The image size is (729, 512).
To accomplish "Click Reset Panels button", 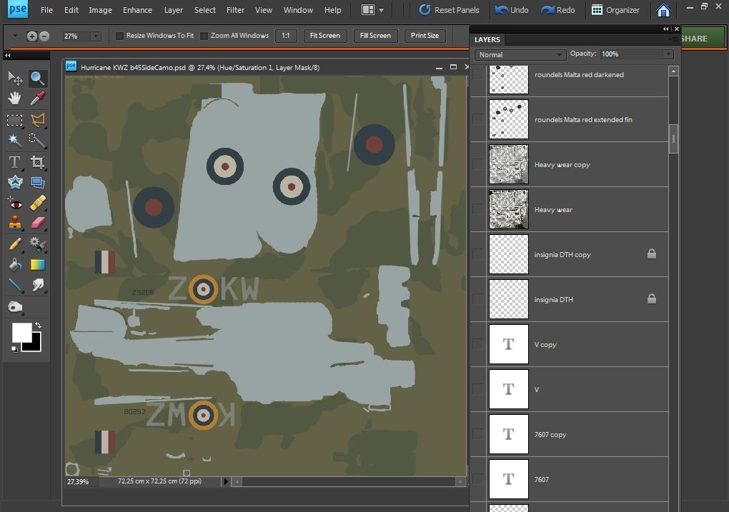I will [x=450, y=10].
